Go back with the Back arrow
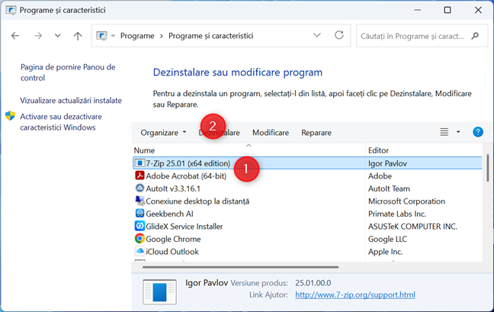494x312 pixels. pyautogui.click(x=15, y=36)
